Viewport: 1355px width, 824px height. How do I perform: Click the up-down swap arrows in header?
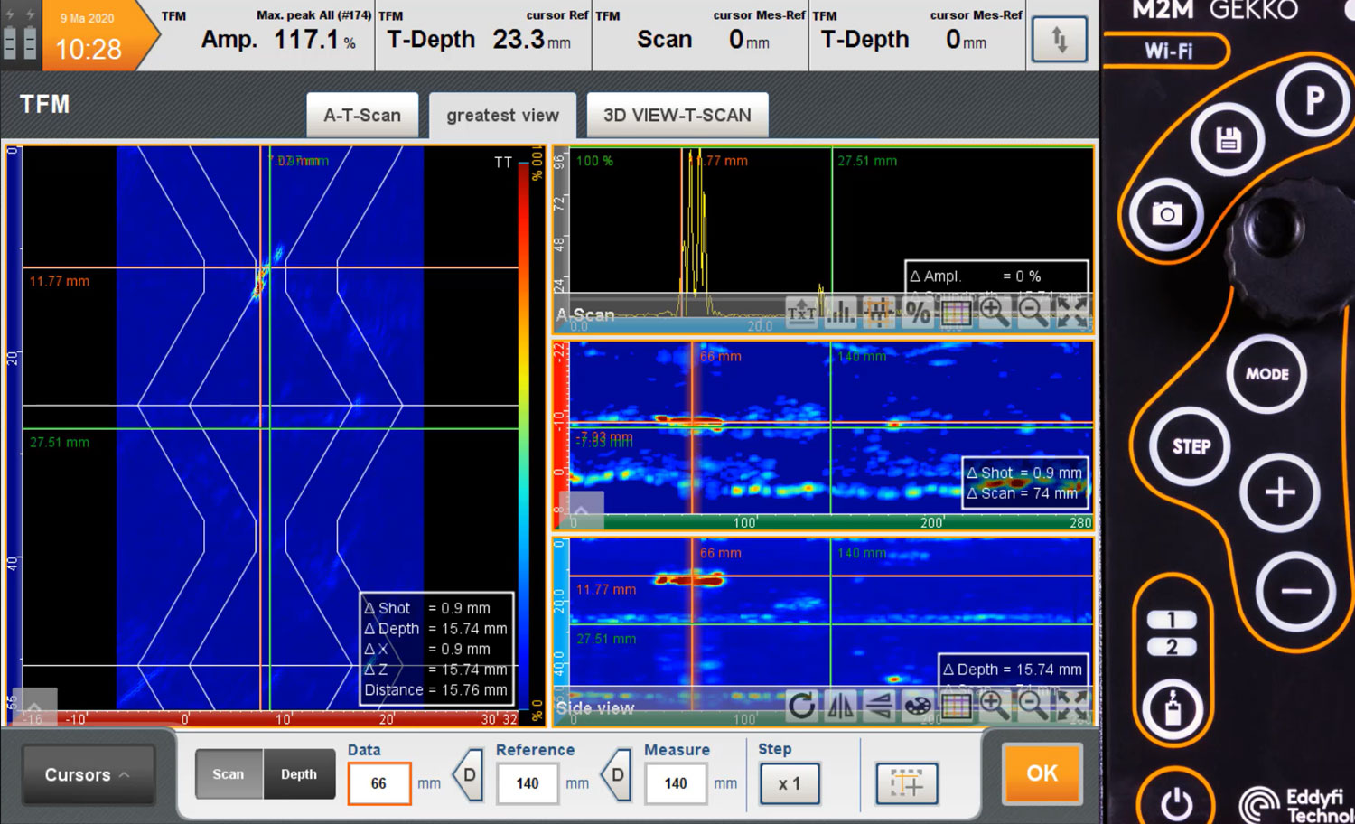coord(1059,40)
